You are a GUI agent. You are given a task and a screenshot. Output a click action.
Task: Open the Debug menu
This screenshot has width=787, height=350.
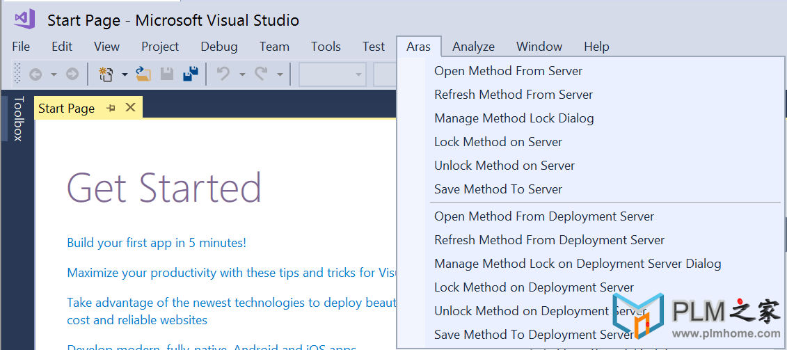[219, 47]
